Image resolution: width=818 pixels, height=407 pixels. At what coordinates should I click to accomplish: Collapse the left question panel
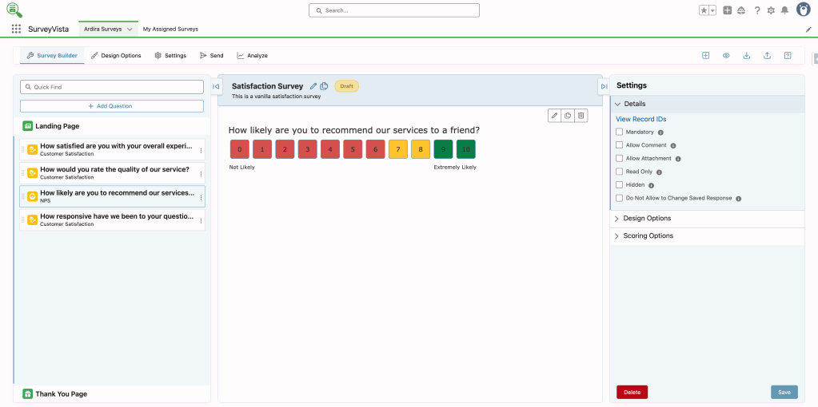coord(216,86)
